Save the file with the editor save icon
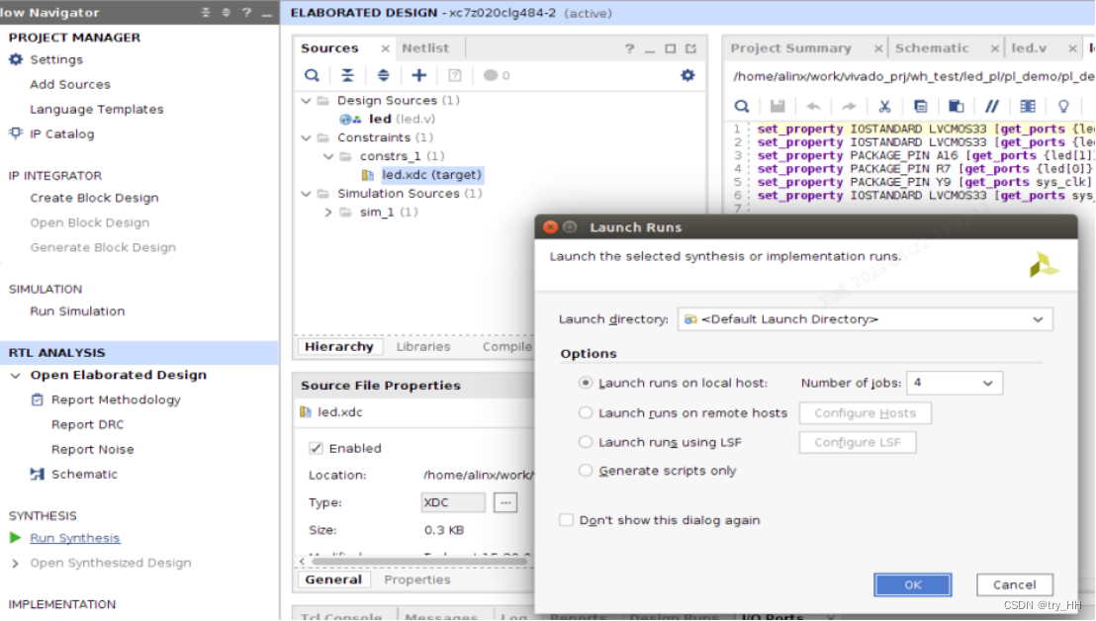The image size is (1096, 621). click(777, 106)
